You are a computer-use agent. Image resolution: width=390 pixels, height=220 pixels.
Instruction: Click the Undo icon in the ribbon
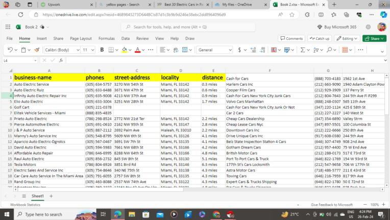[x=10, y=50]
